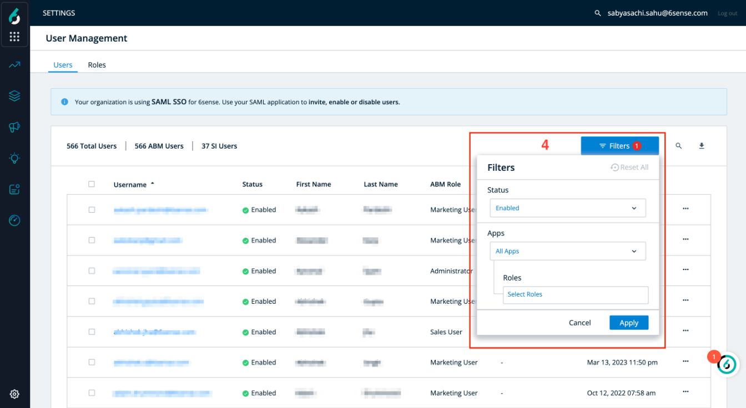The width and height of the screenshot is (746, 408).
Task: Tick the checkbox of the second user row
Action: click(x=92, y=240)
